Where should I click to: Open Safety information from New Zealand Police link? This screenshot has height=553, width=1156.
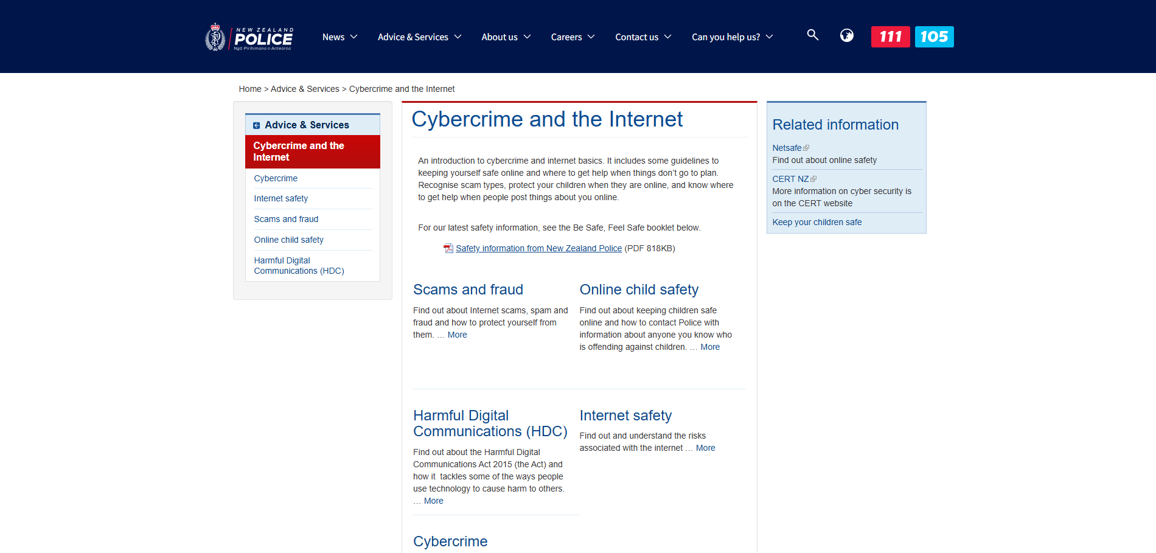(538, 248)
